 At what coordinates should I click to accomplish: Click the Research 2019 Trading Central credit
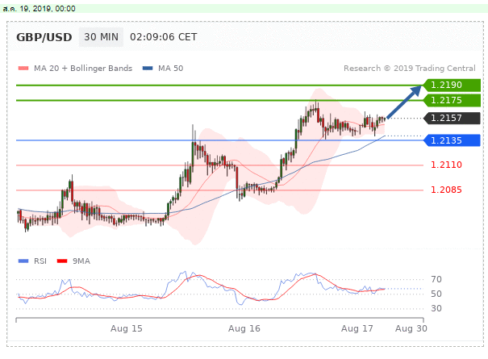click(x=410, y=69)
